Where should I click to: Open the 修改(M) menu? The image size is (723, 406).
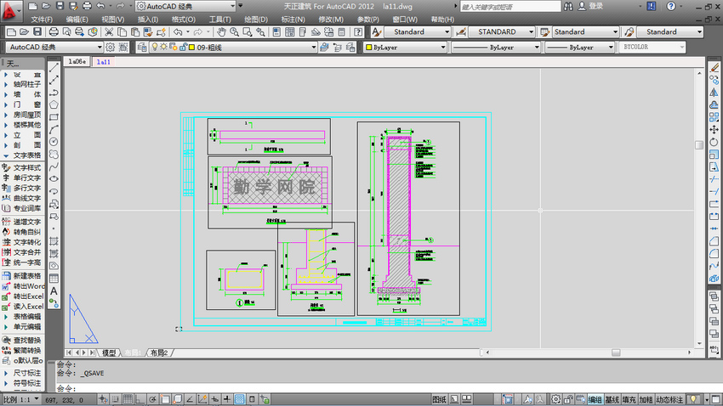point(331,20)
